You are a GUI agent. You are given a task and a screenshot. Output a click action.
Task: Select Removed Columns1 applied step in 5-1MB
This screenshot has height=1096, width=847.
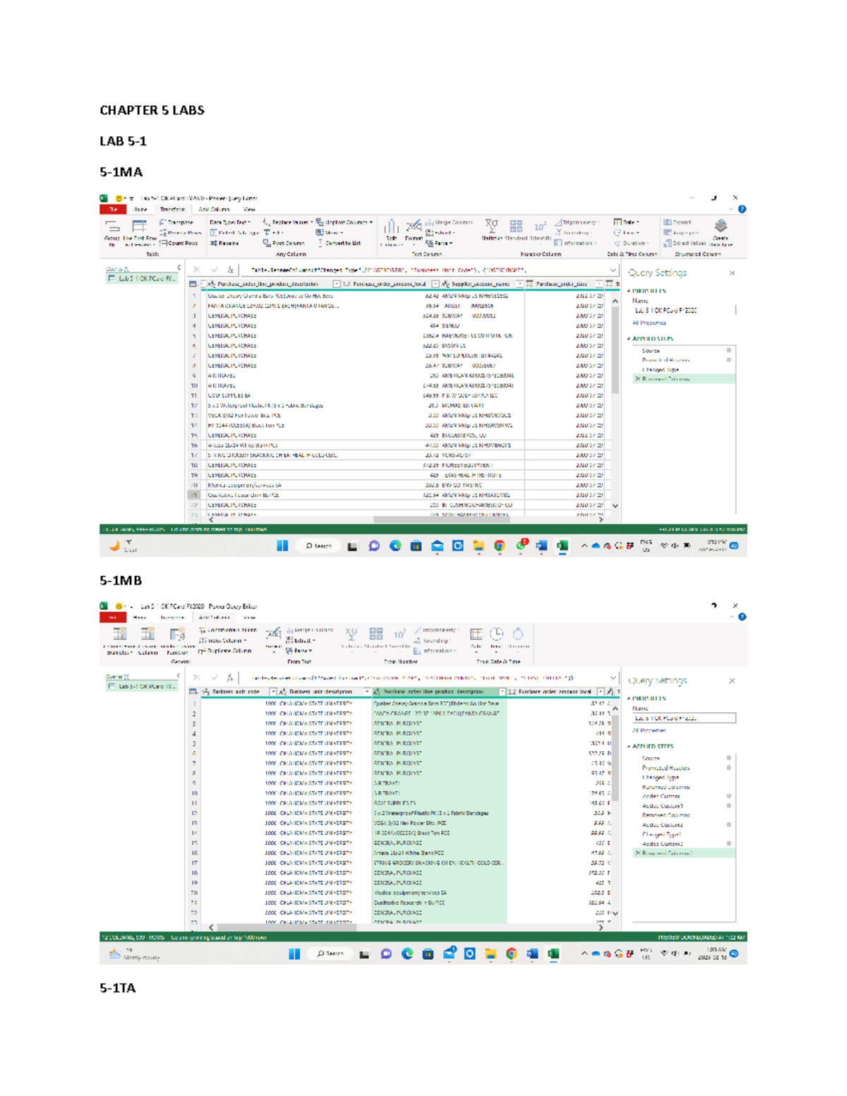coord(684,853)
